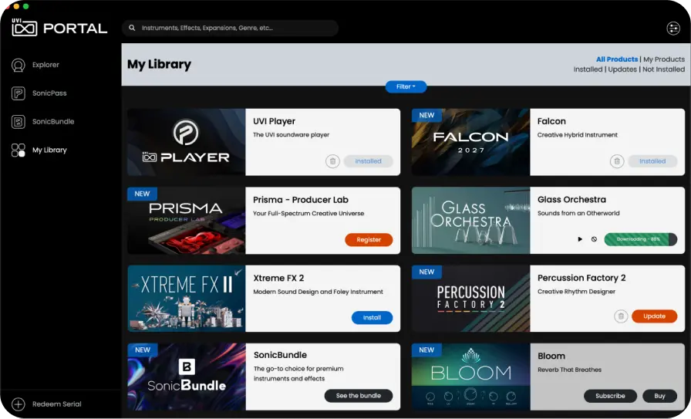691x419 pixels.
Task: Click the macOS yellow minimize button
Action: [x=16, y=6]
